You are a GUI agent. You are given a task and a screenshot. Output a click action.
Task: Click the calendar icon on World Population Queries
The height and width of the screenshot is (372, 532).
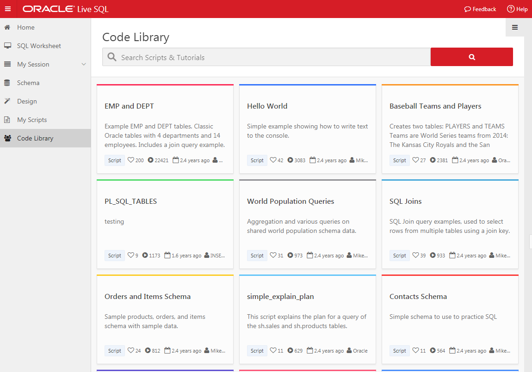pyautogui.click(x=310, y=255)
